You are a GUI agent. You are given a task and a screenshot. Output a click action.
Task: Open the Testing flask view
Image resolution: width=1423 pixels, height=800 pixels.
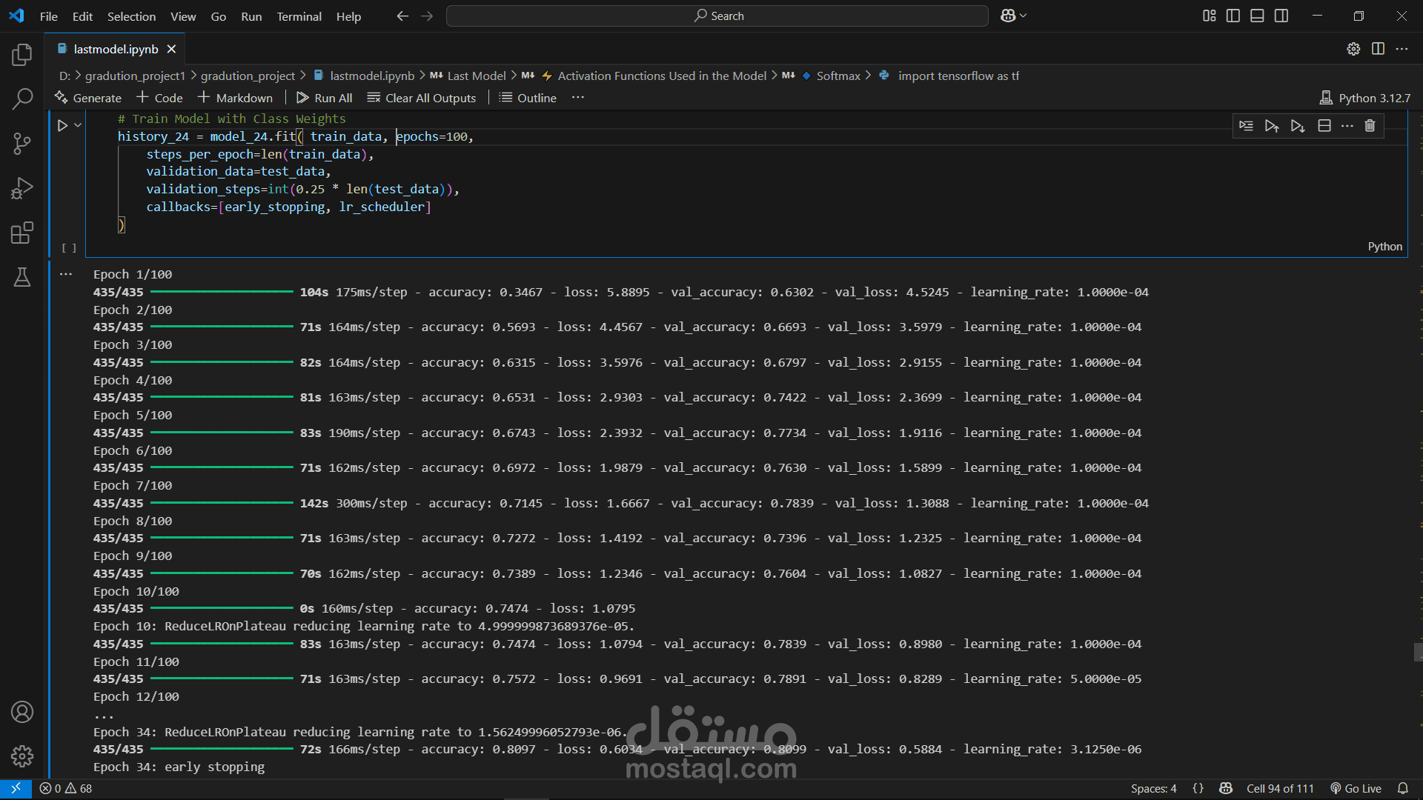[x=22, y=277]
